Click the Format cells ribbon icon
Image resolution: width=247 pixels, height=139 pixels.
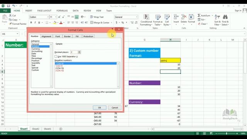tap(191, 17)
